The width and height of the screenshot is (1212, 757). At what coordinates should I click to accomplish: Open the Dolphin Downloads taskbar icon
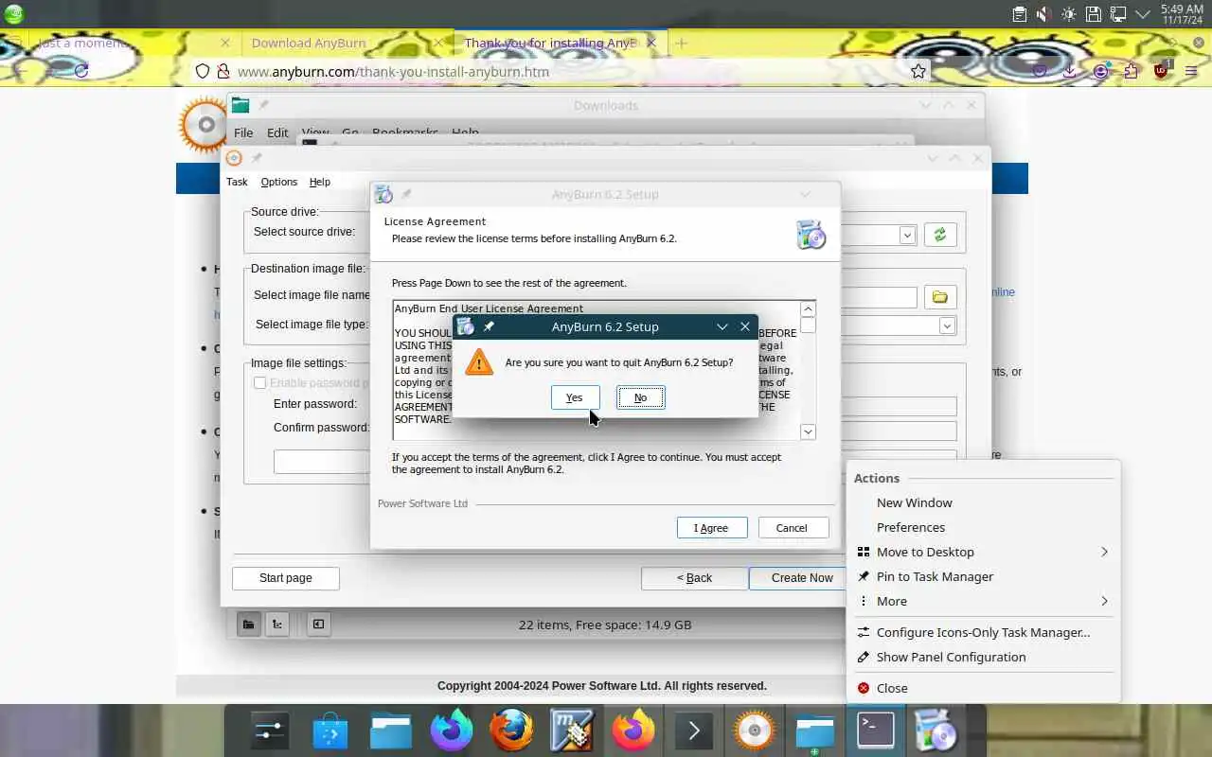tap(815, 731)
